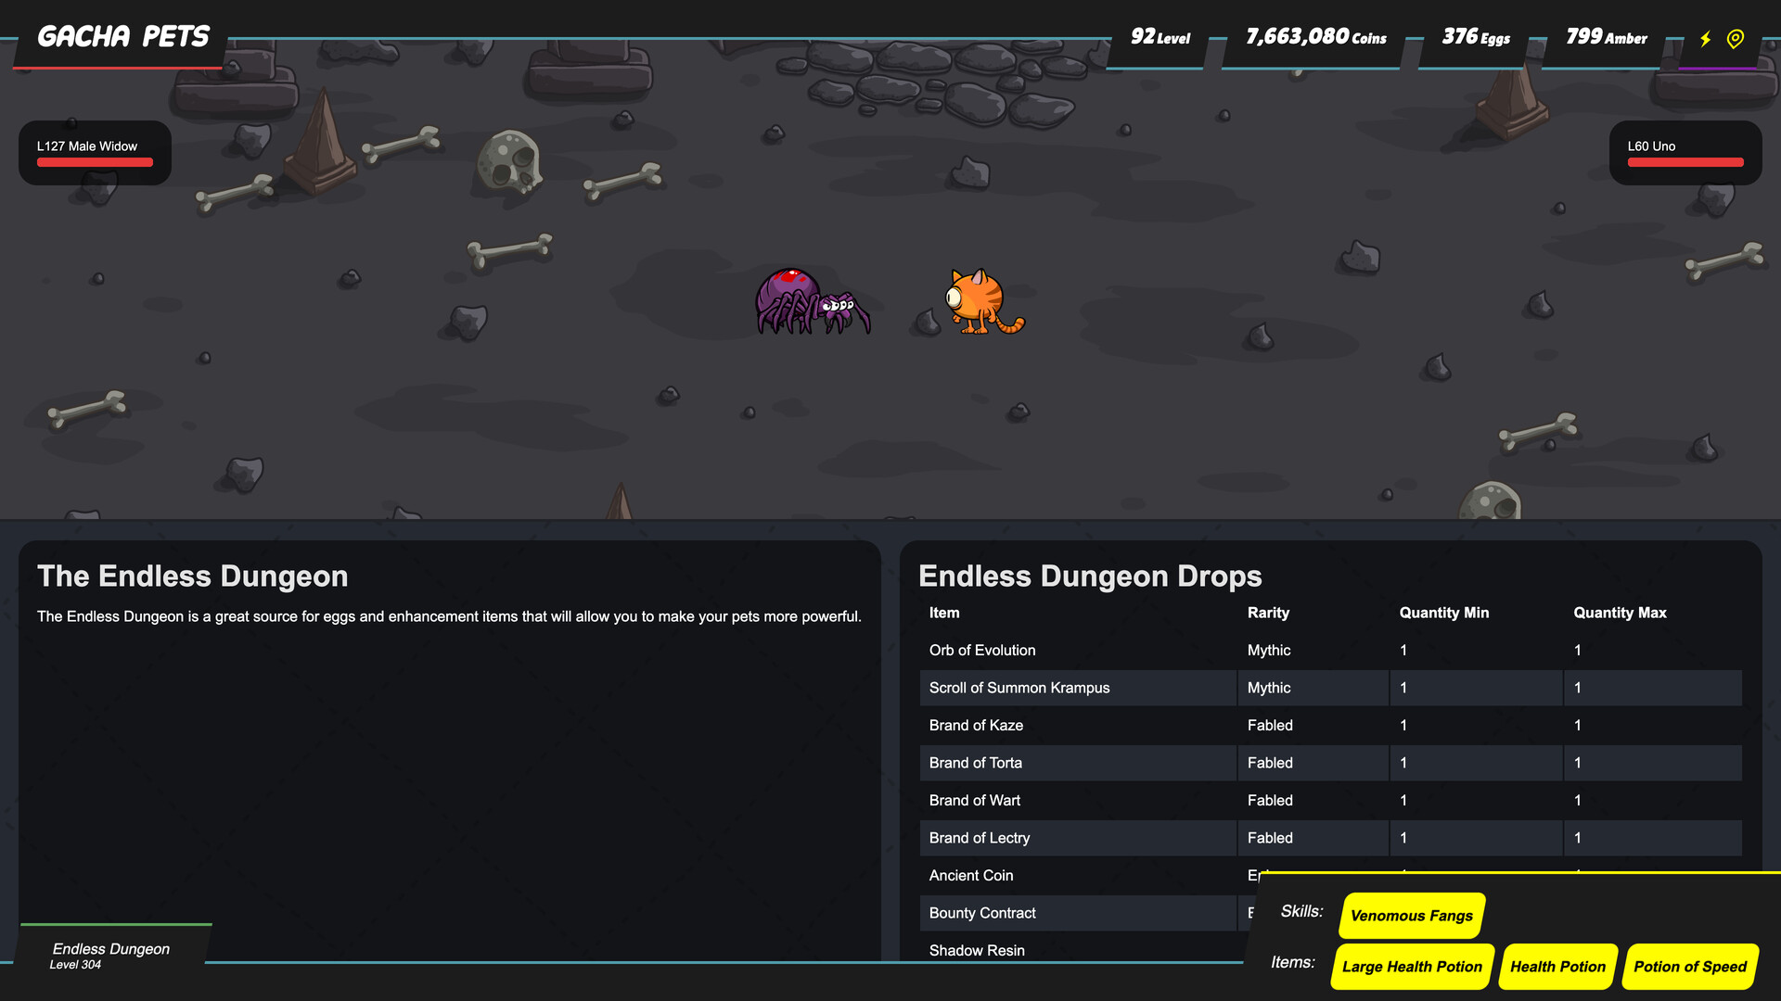
Task: Use the Large Health Potion item
Action: [1411, 966]
